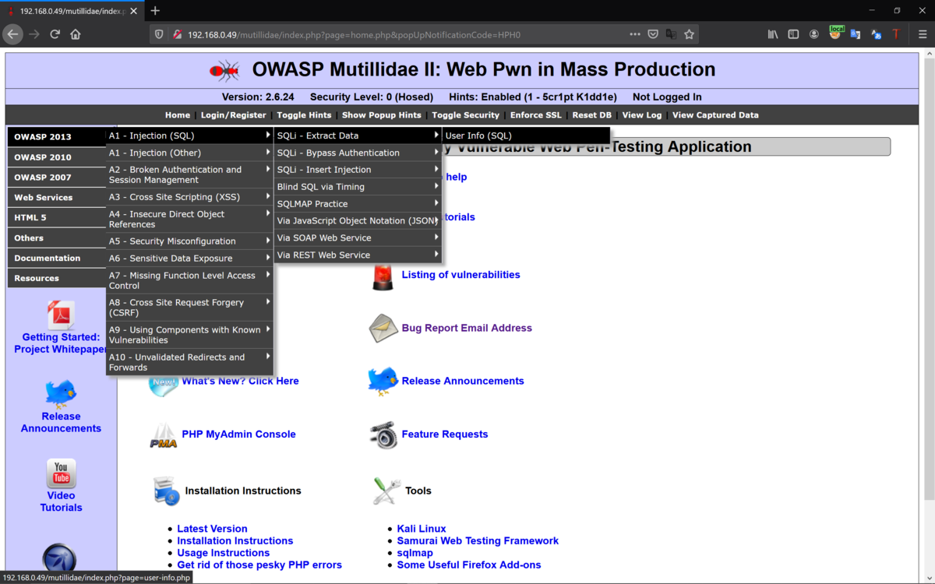
Task: Click the Mutillidae ant logo
Action: (224, 71)
